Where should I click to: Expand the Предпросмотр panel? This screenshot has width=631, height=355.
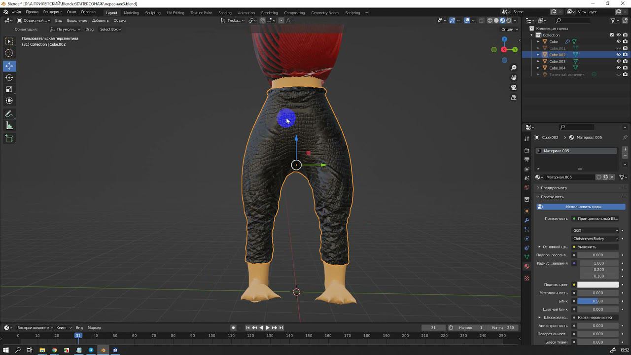point(554,188)
